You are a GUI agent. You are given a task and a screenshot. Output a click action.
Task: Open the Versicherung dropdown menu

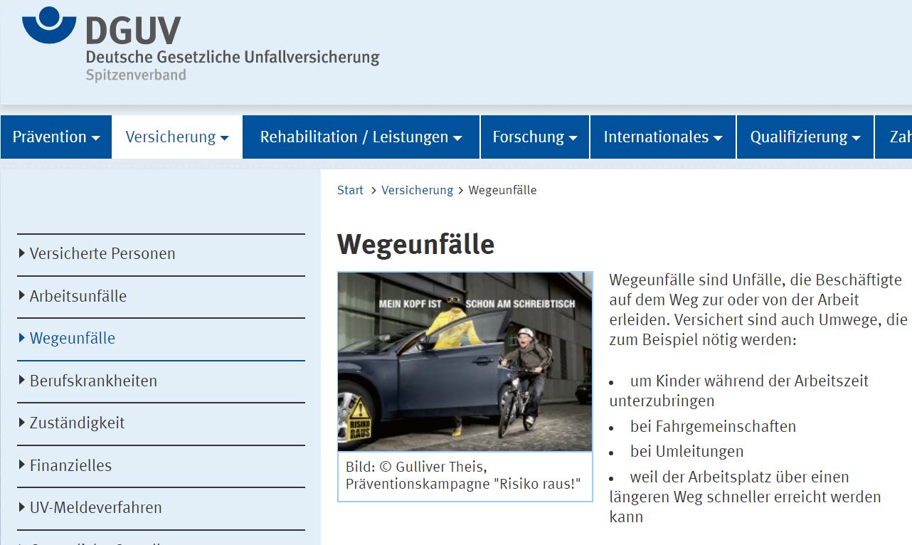click(177, 137)
